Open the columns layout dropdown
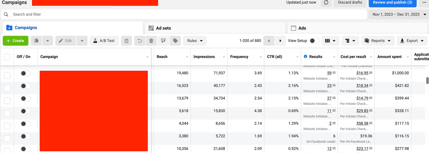The width and height of the screenshot is (429, 153). tap(330, 41)
